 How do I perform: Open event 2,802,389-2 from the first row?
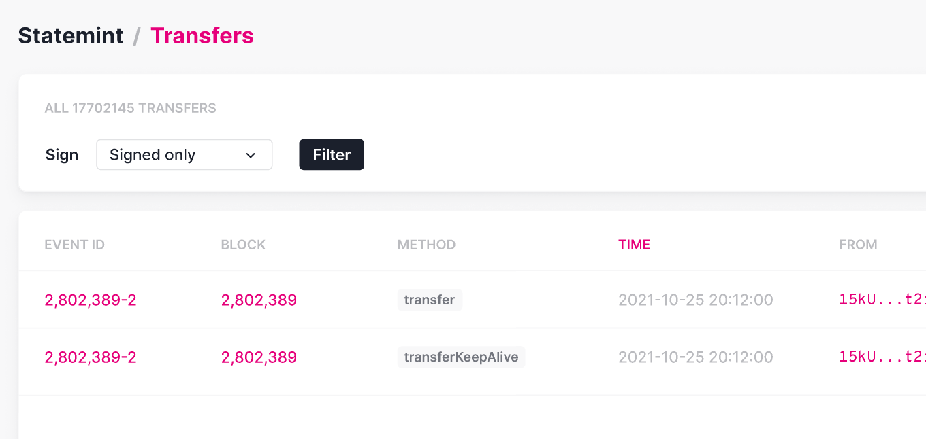click(91, 299)
